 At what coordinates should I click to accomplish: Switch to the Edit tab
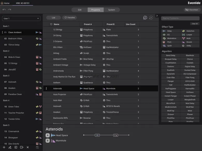point(80,10)
